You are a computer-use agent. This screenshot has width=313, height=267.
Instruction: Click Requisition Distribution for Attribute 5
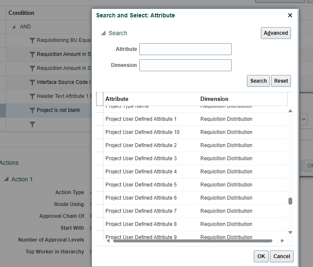226,185
